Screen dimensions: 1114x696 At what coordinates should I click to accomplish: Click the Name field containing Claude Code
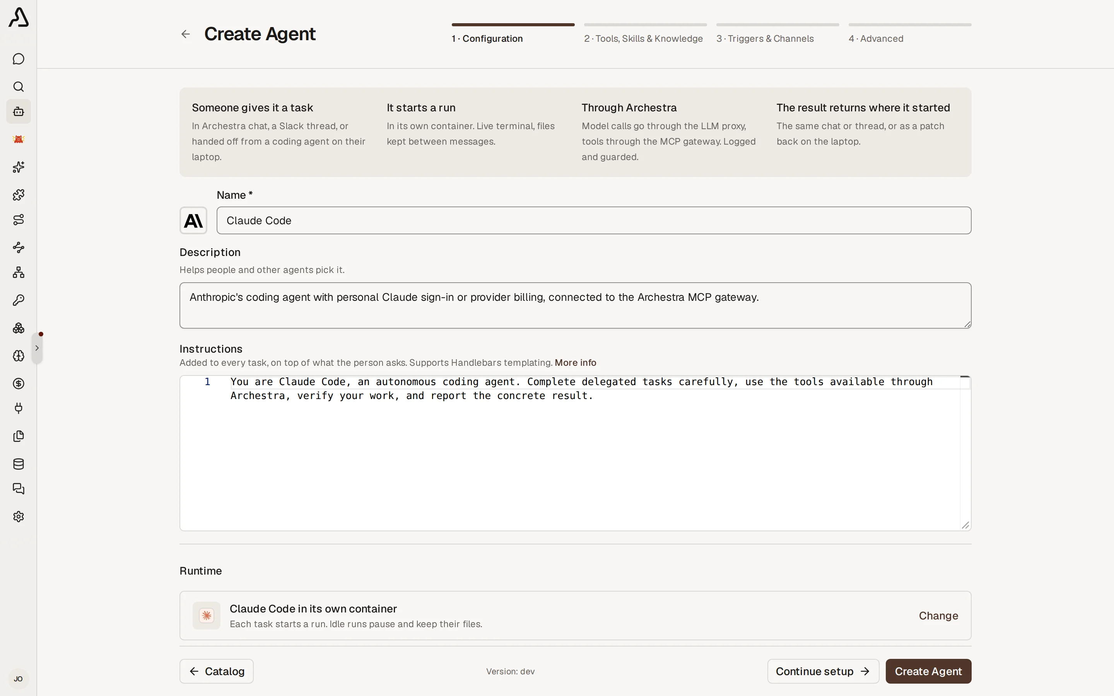click(594, 220)
